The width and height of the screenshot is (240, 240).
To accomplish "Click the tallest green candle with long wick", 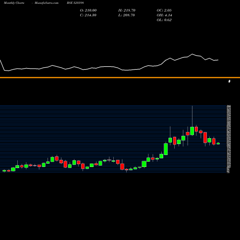I will click(x=192, y=131).
